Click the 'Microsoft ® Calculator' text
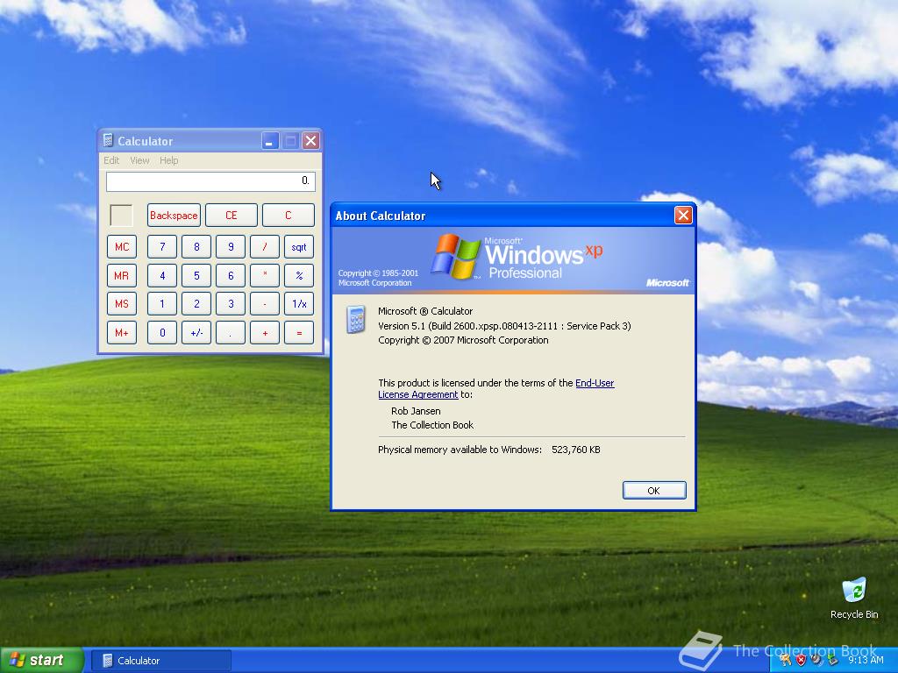The width and height of the screenshot is (898, 673). coord(425,311)
